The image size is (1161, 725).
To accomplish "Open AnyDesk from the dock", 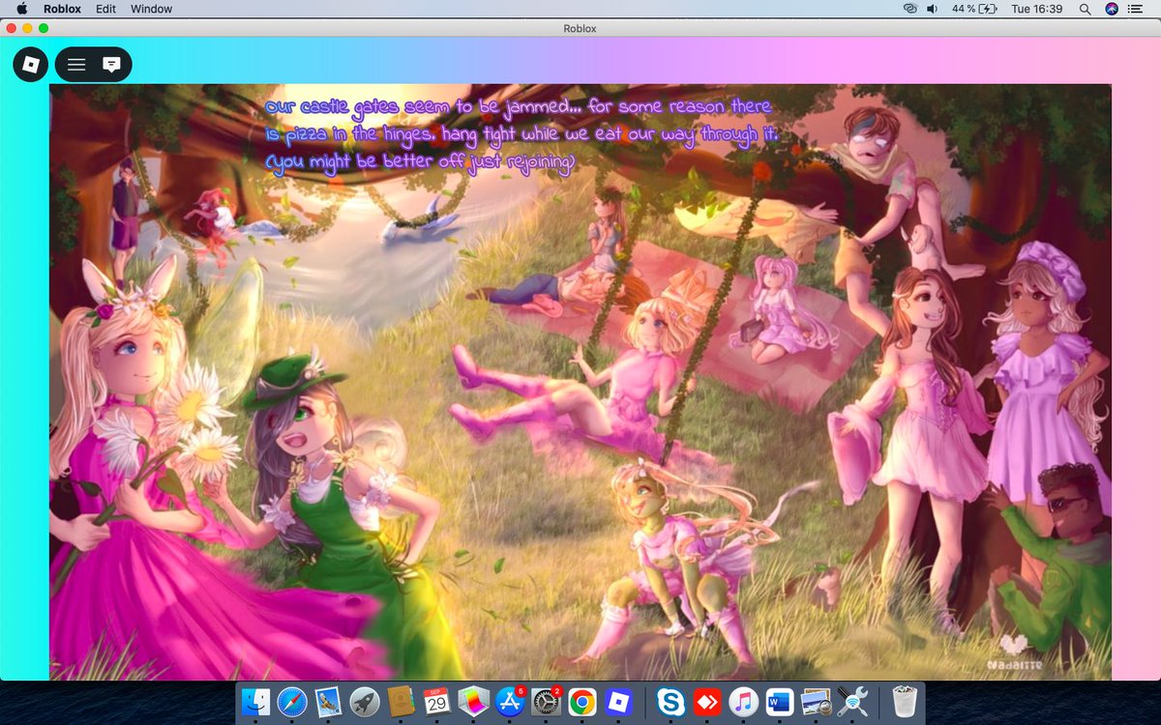I will 707,703.
